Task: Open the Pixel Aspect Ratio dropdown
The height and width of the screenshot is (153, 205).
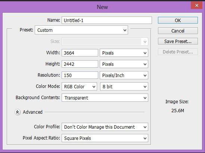Action: 105,138
